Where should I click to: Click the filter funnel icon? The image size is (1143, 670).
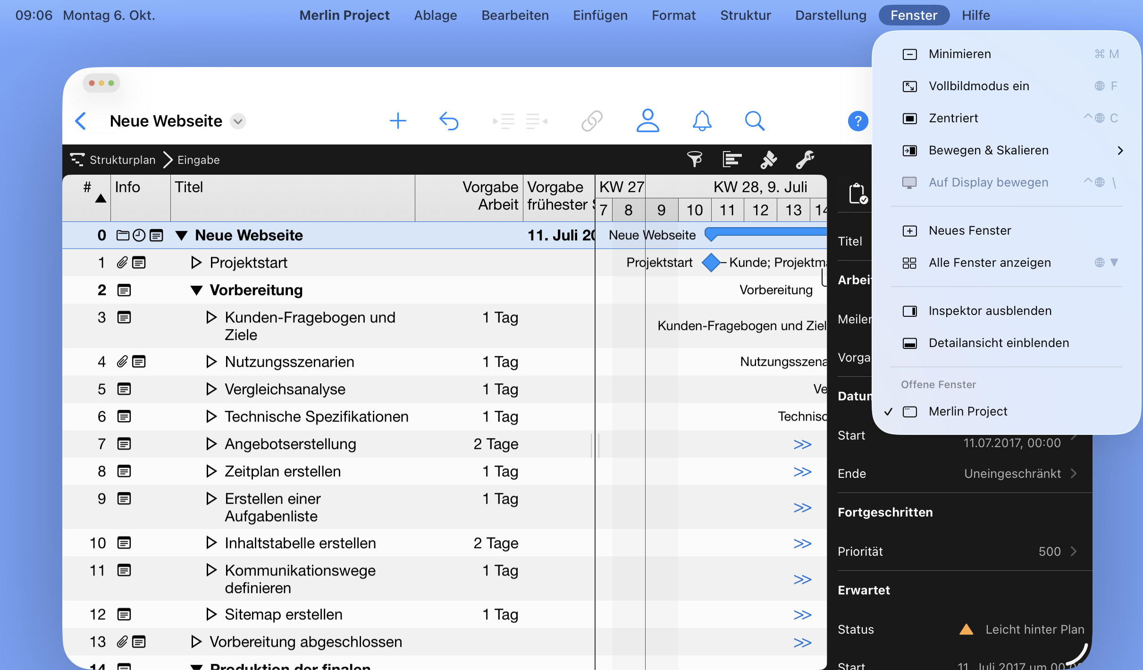[694, 160]
